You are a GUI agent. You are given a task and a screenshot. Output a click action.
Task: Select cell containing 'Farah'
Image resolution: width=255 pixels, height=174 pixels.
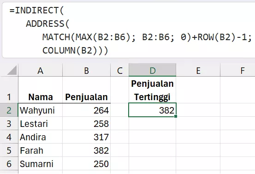(x=40, y=150)
